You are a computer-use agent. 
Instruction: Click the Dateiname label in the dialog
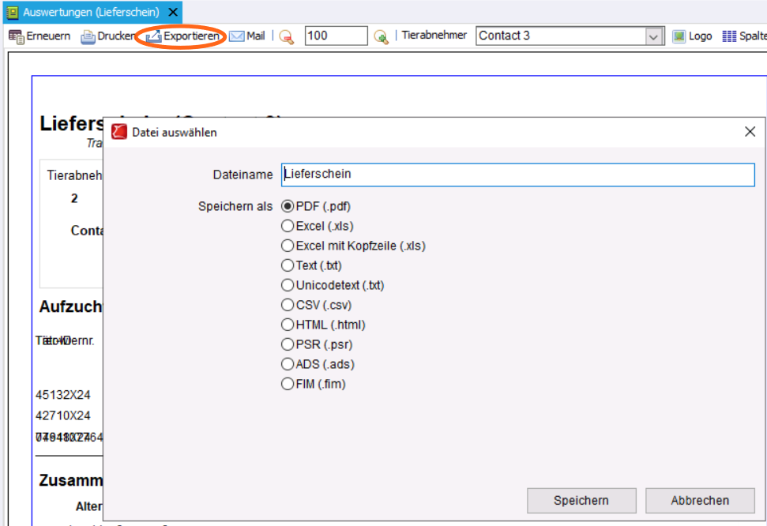pyautogui.click(x=243, y=175)
